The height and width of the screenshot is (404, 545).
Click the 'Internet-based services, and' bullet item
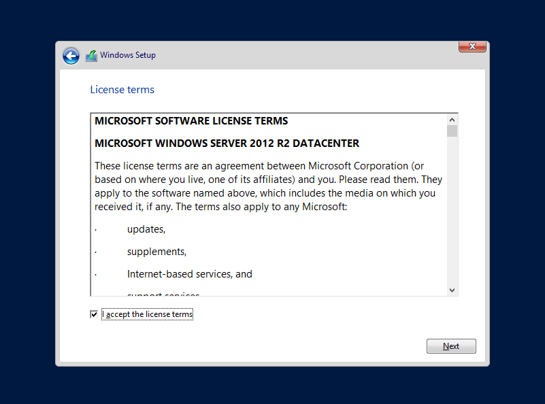(189, 274)
